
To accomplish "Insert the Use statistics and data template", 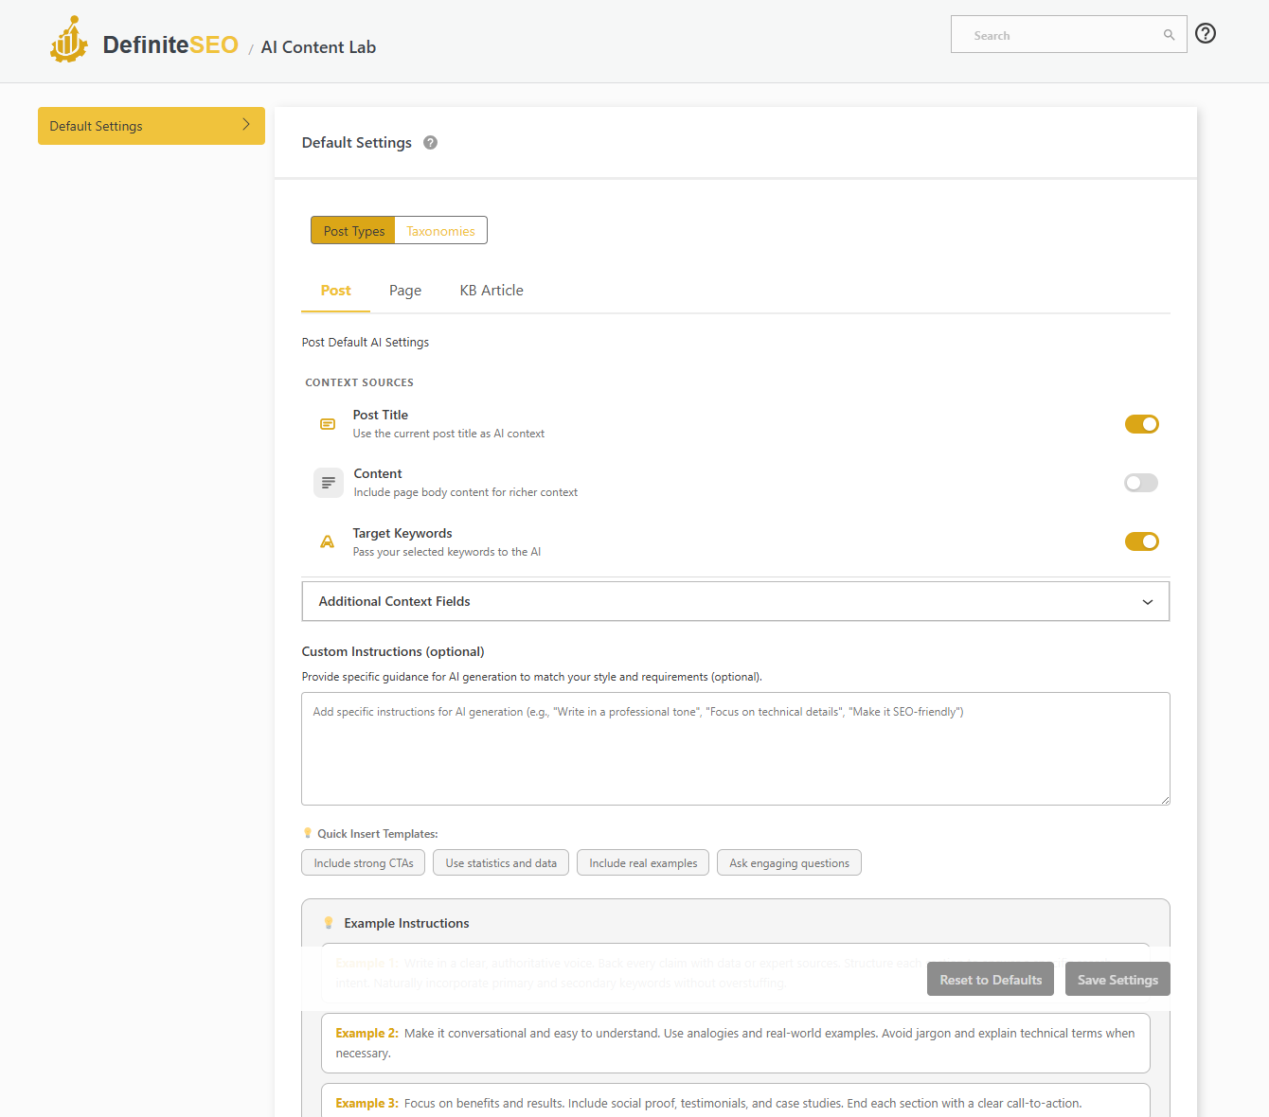I will 501,862.
